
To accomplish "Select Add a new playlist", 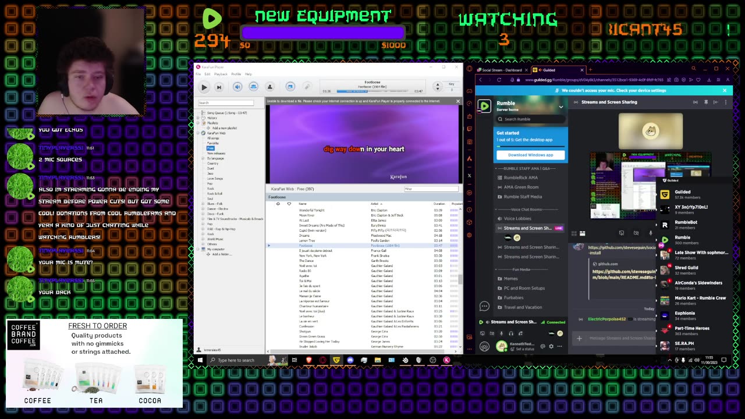I will [x=224, y=128].
